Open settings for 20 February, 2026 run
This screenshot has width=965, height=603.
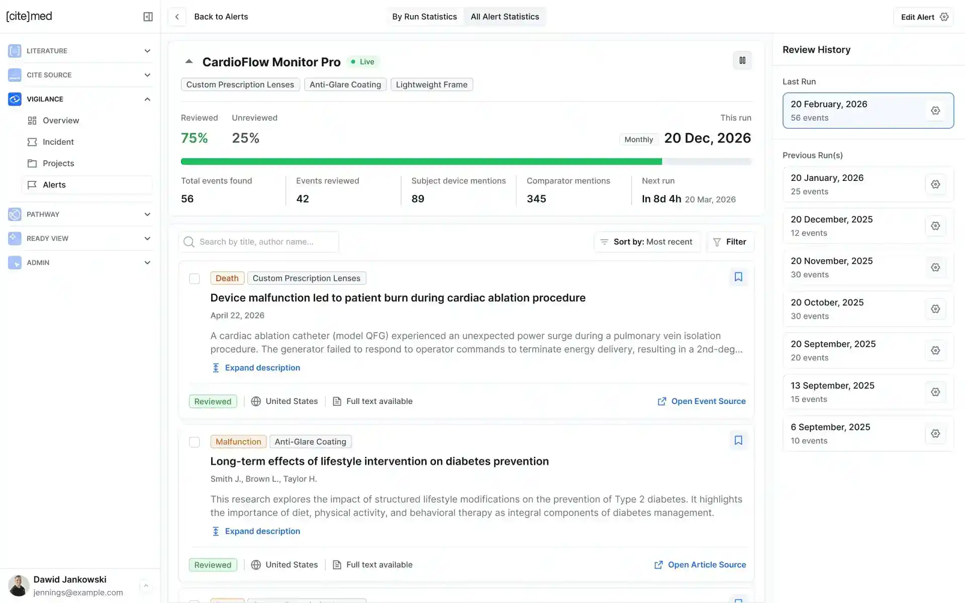pyautogui.click(x=935, y=111)
